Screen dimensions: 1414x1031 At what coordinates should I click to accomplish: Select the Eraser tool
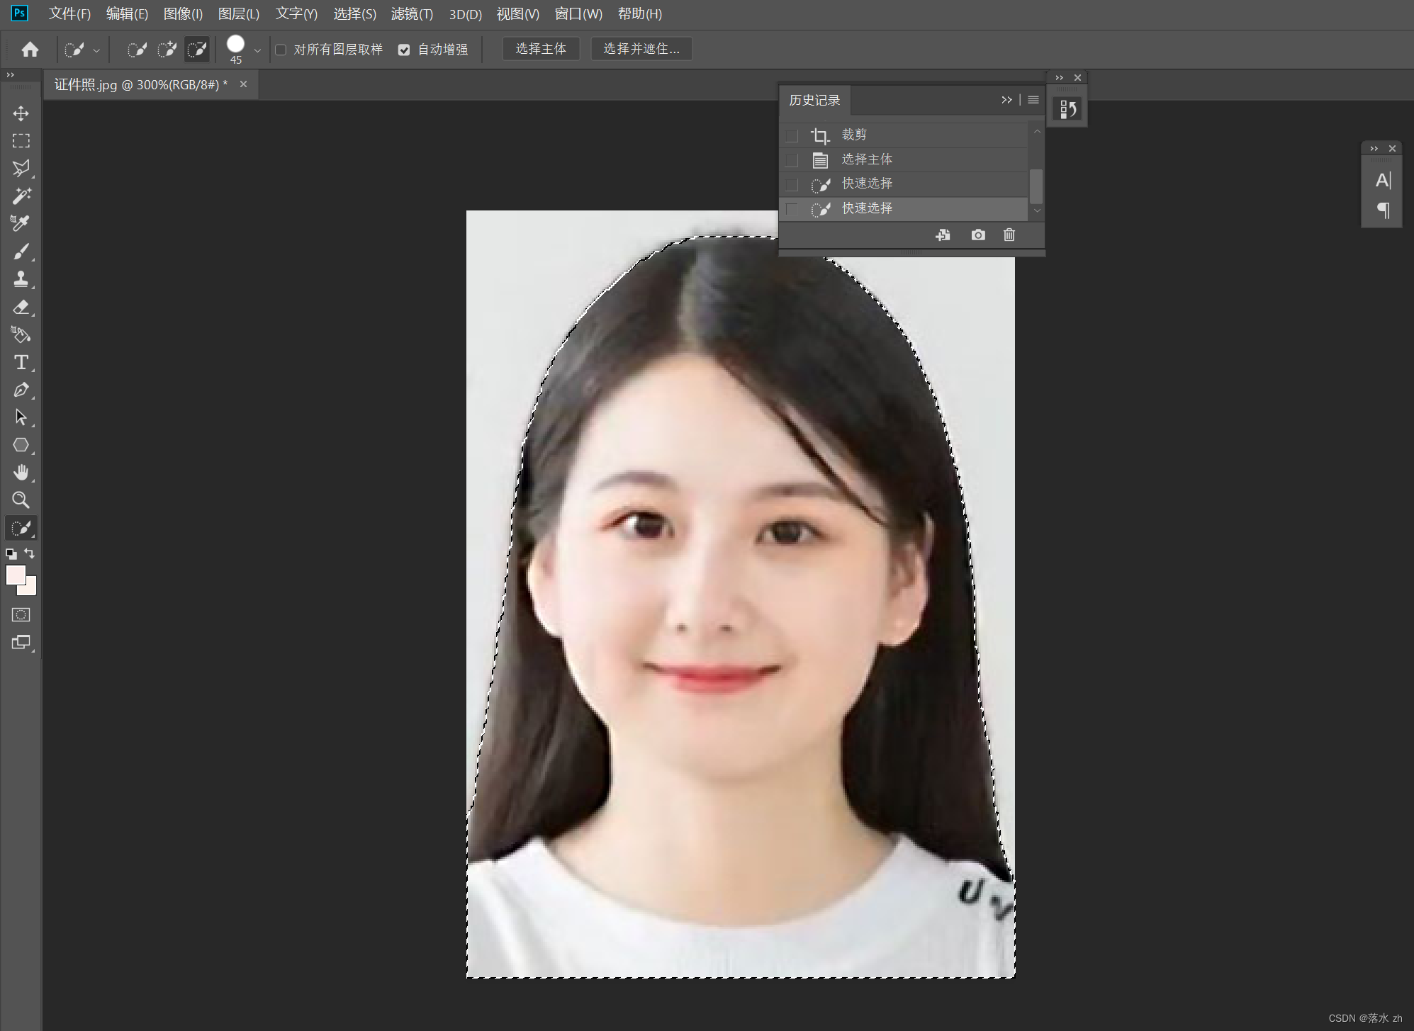(x=21, y=307)
